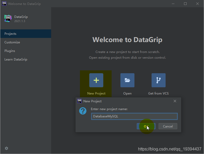Go to the Learn DataGrip tab
Screen dimensions: 204x154
(26, 59)
